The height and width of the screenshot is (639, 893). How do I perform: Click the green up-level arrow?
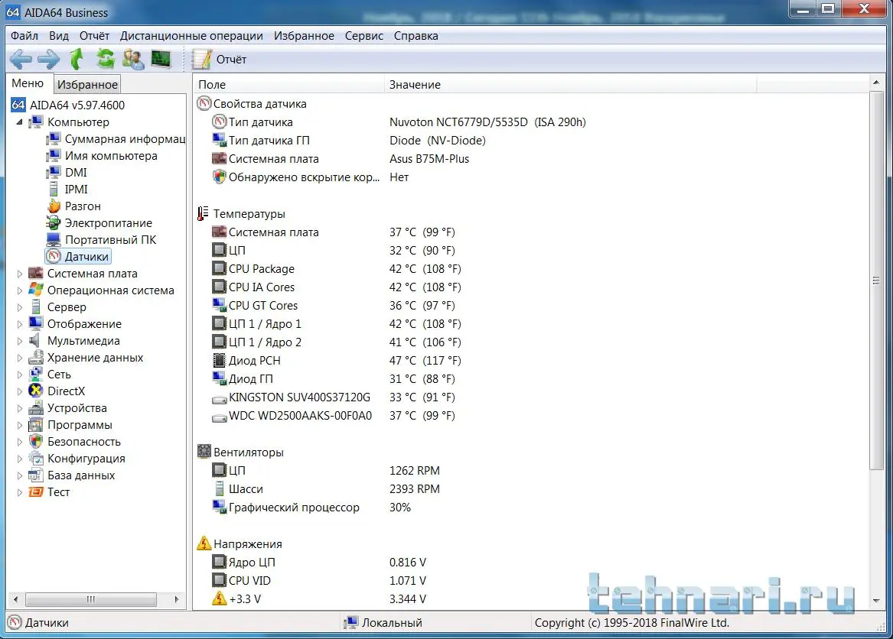[77, 59]
